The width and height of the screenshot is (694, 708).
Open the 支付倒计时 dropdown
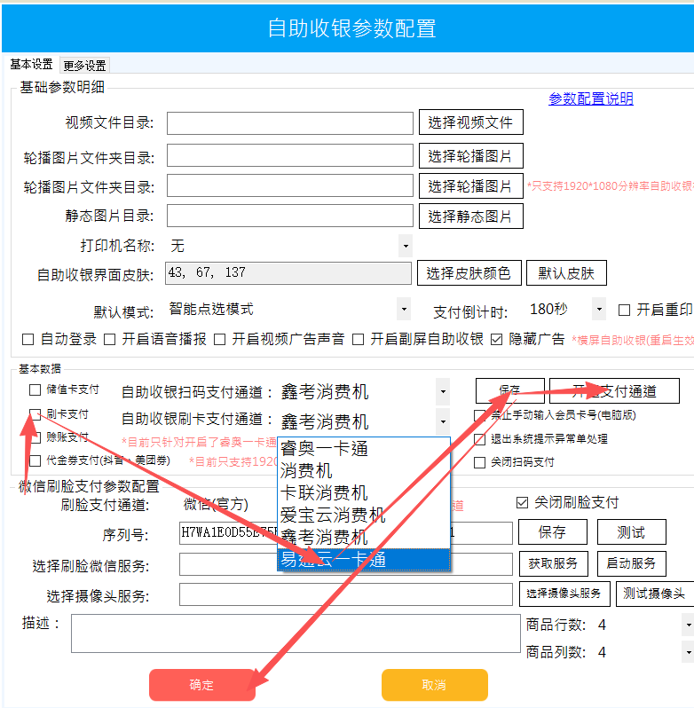[600, 310]
